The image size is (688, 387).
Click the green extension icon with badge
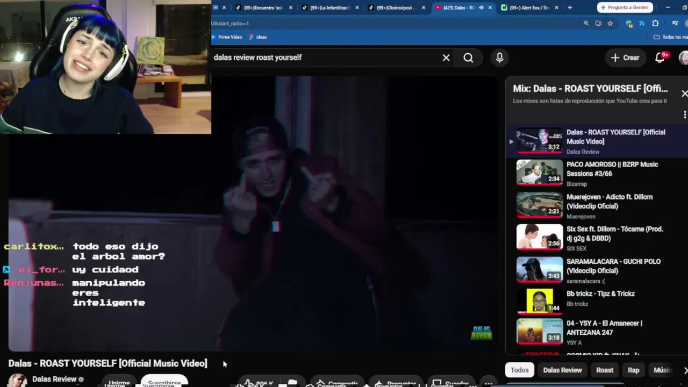629,24
